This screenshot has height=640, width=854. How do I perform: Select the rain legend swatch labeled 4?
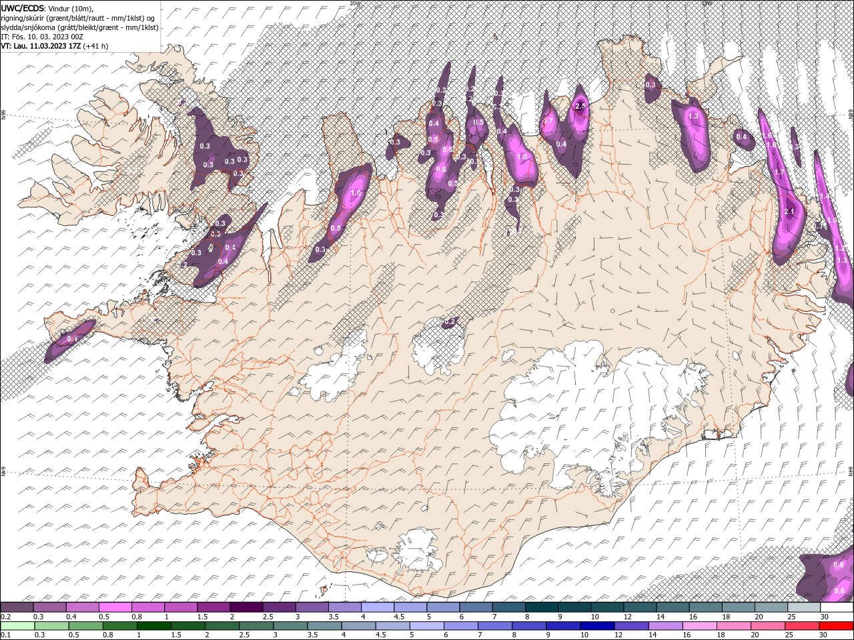point(358,626)
